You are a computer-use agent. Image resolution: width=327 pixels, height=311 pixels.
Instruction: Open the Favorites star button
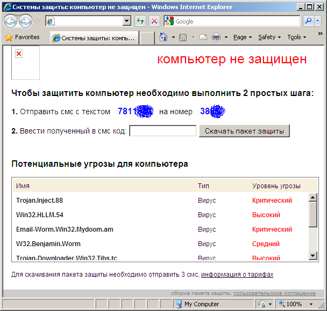tap(23, 38)
